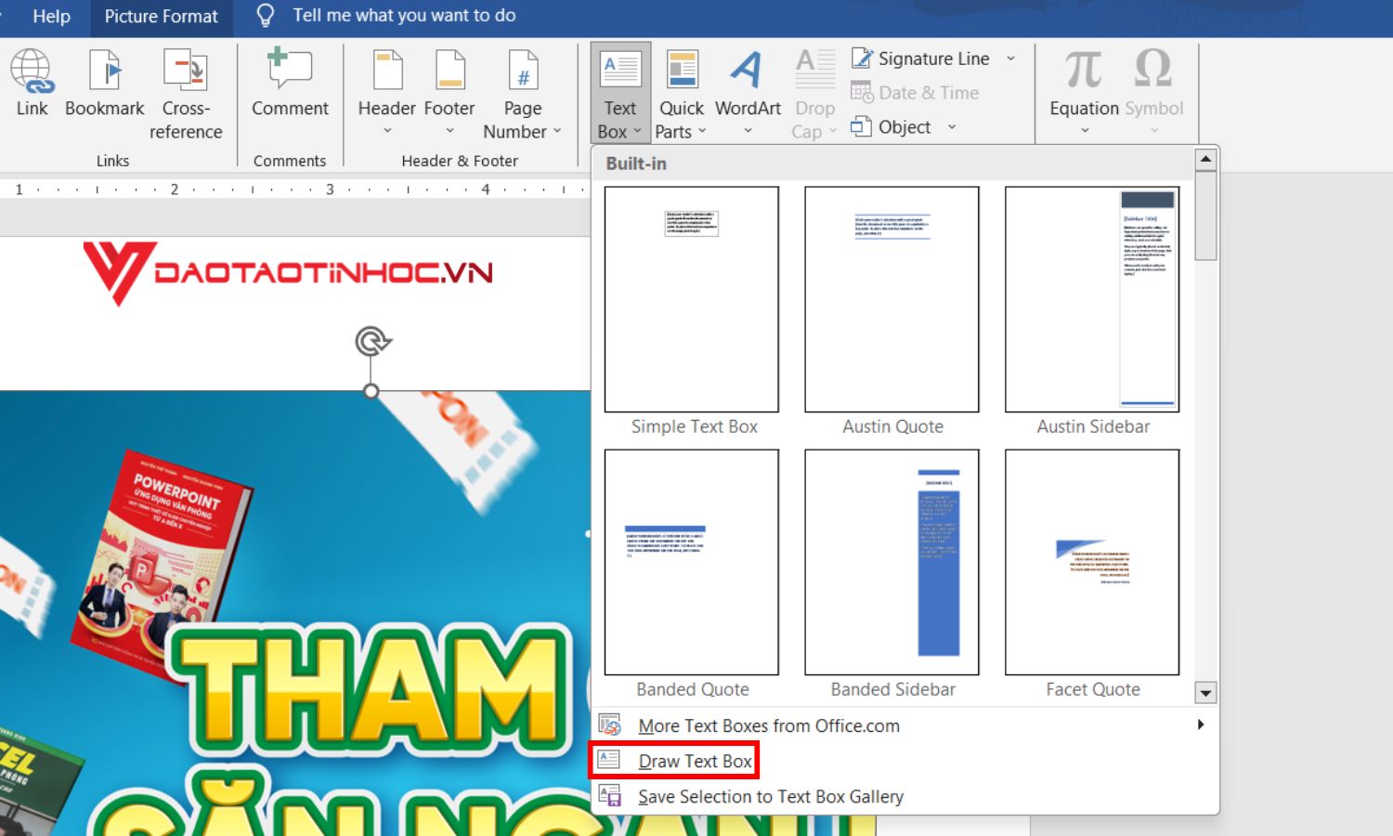This screenshot has height=836, width=1393.
Task: Click the picture rotation handle
Action: 372,342
